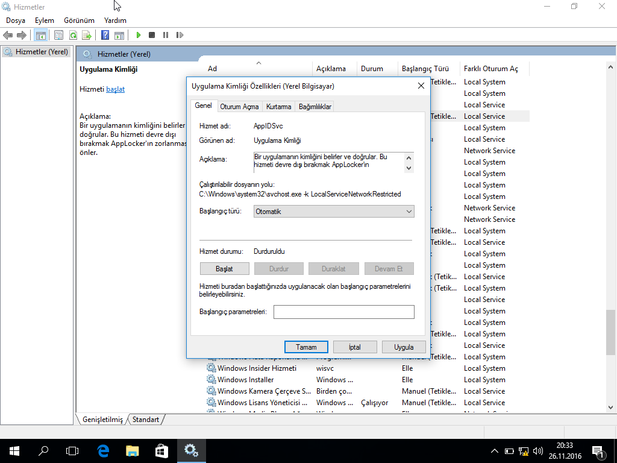The image size is (617, 463).
Task: Open the Action Center notification icon
Action: (x=598, y=450)
